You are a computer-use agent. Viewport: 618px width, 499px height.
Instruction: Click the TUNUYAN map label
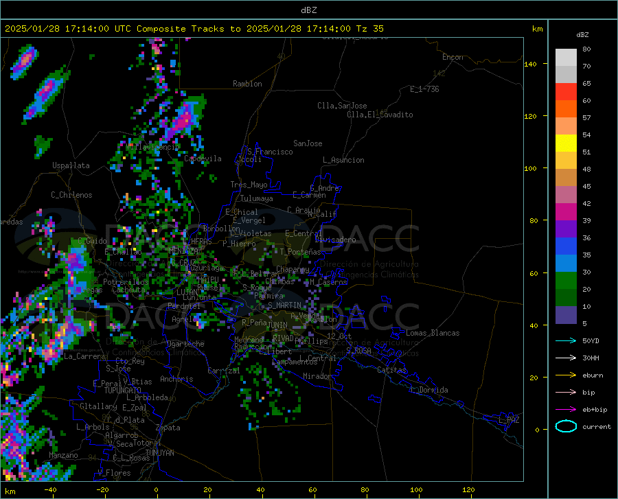tap(159, 452)
